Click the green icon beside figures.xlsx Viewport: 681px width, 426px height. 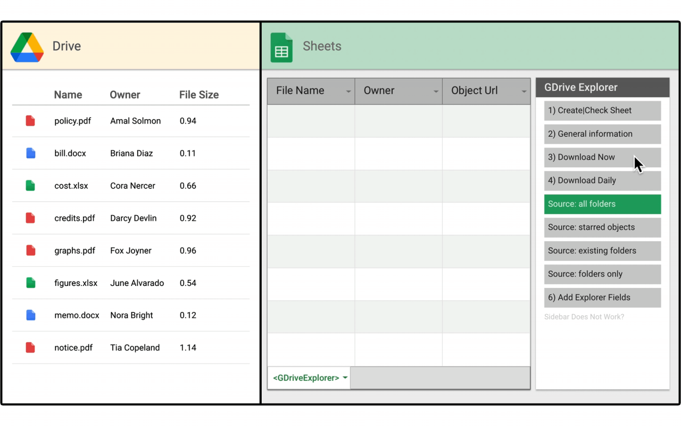[x=30, y=283]
